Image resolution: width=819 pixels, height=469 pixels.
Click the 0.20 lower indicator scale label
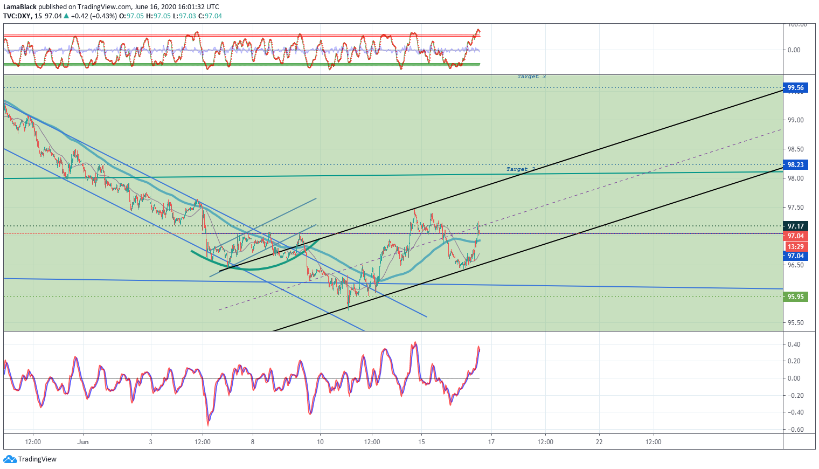pos(794,361)
